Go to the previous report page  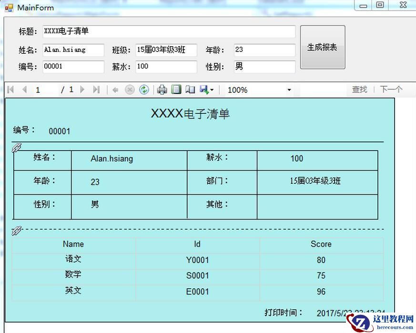pos(23,90)
